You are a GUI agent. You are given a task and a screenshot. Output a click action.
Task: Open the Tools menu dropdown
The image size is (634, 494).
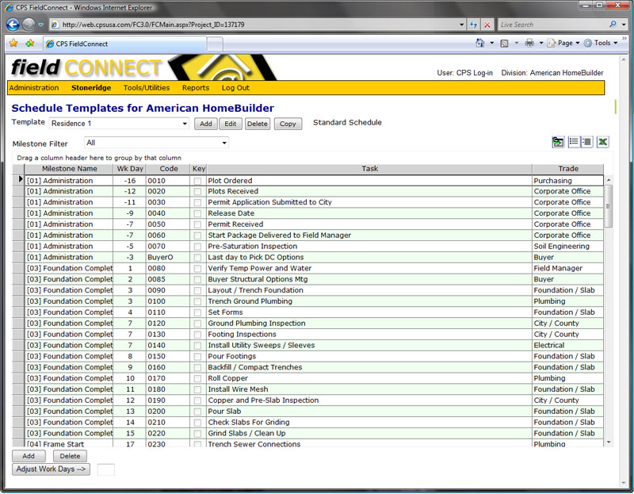pyautogui.click(x=601, y=43)
